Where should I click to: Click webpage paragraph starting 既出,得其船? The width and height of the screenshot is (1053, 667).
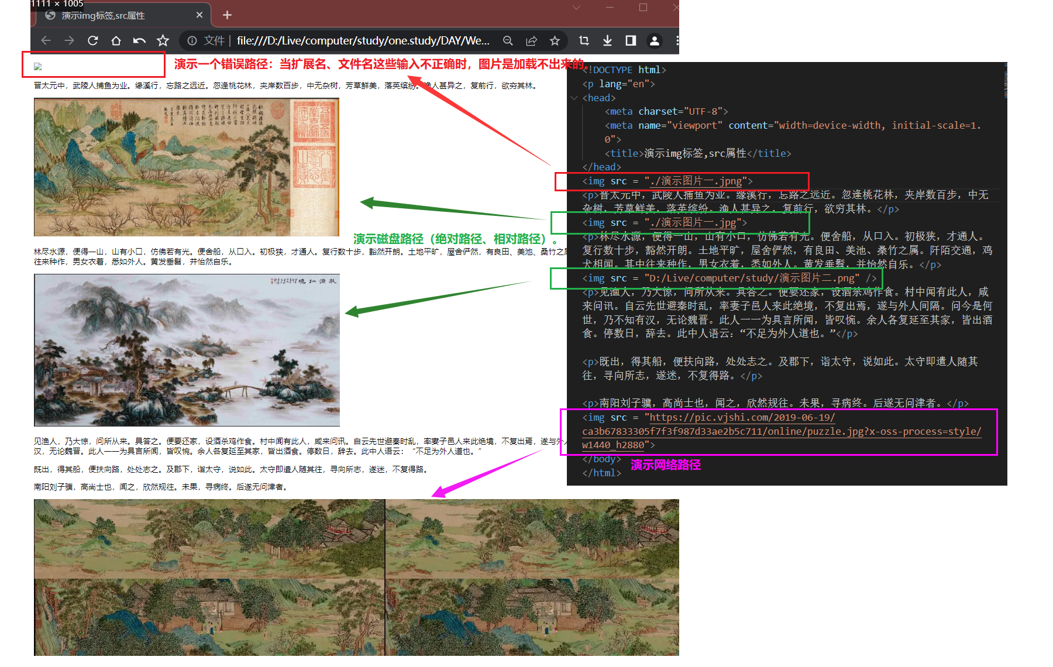pos(232,469)
